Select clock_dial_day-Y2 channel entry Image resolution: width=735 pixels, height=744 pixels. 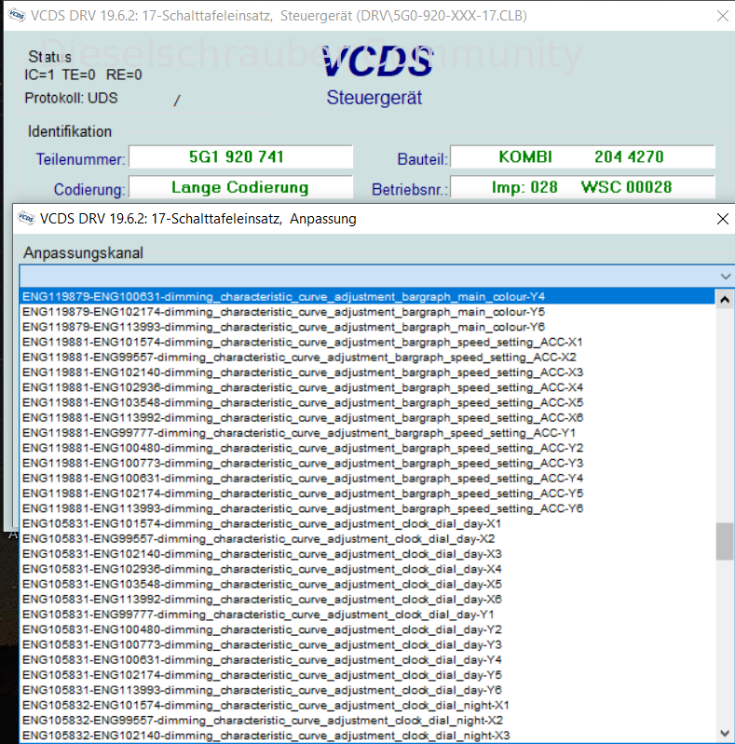(x=367, y=630)
